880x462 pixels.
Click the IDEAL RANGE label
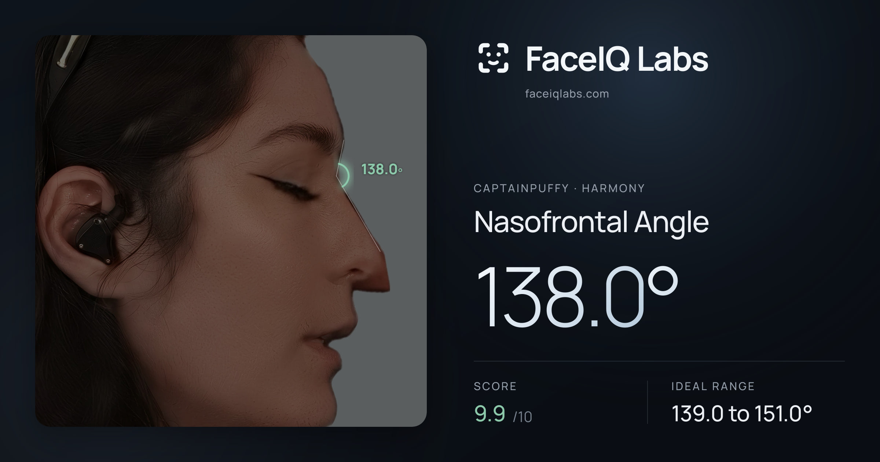point(713,386)
